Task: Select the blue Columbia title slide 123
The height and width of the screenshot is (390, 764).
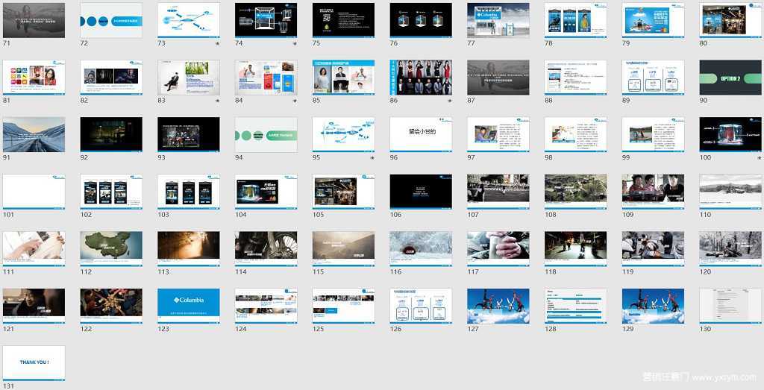Action: [188, 306]
